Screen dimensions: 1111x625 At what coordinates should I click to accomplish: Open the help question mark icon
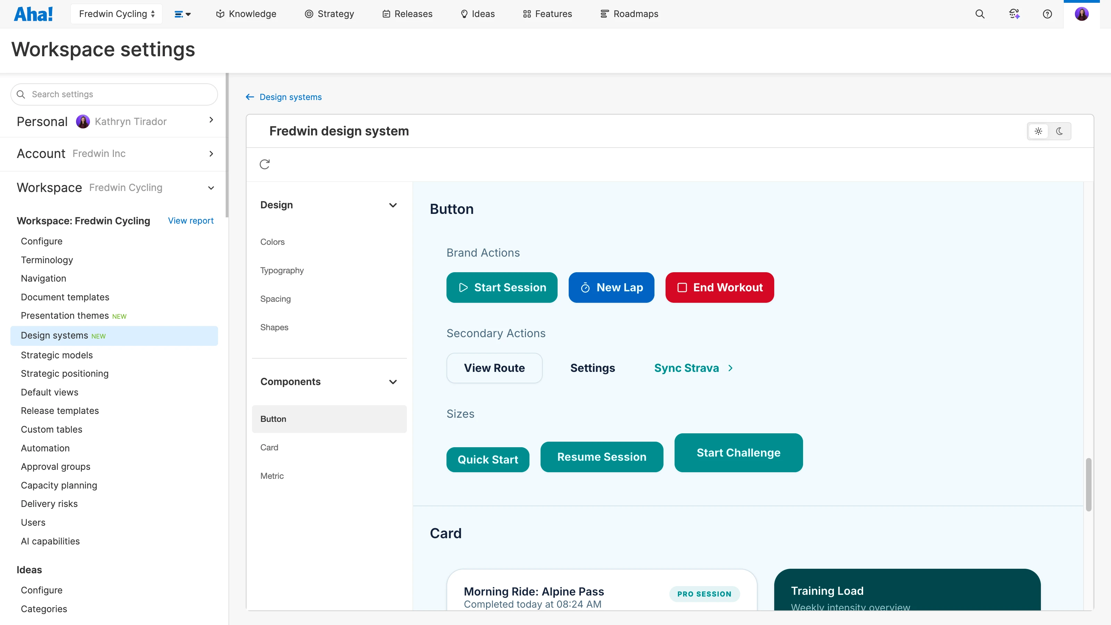(1047, 14)
